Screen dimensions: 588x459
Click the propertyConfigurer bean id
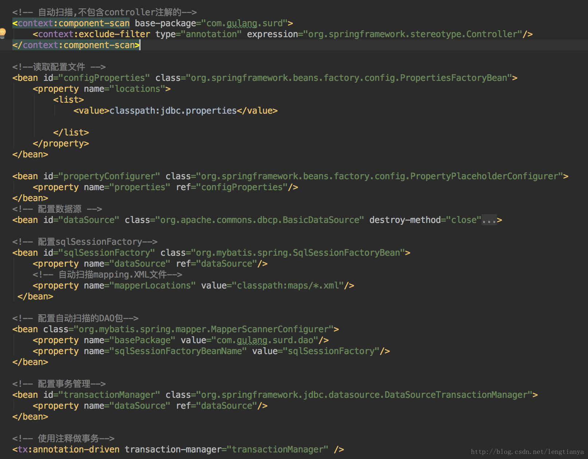tap(109, 176)
